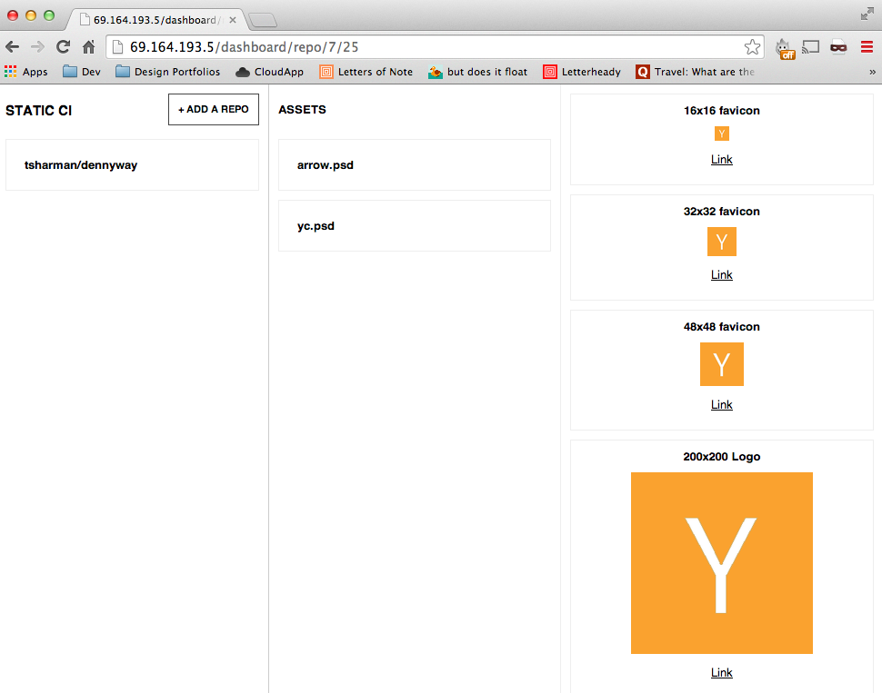
Task: Click the red mask extension icon
Action: tap(838, 47)
